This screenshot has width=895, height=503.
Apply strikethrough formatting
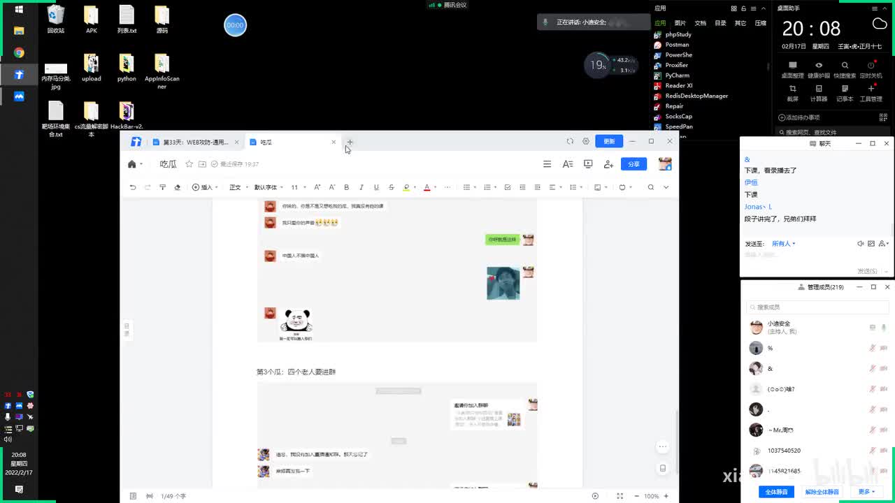(391, 187)
